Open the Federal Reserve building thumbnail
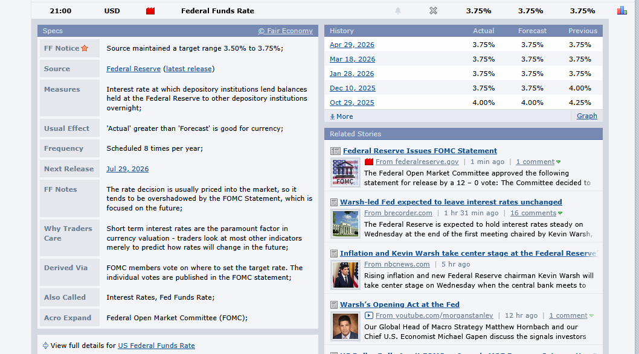639x354 pixels. click(345, 224)
